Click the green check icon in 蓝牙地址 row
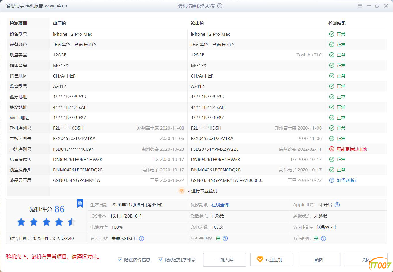 pos(332,97)
